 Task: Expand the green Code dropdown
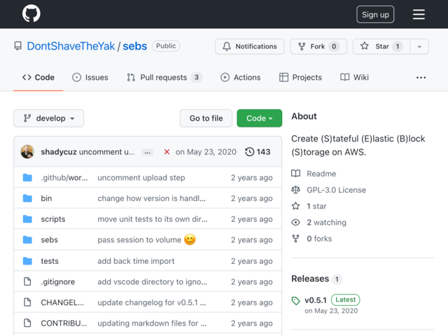click(x=260, y=118)
